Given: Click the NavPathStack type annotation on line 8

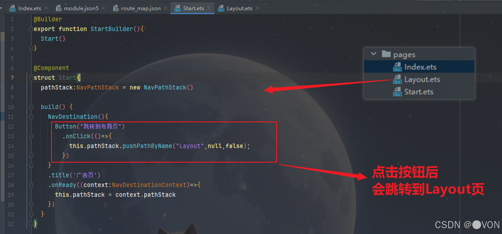Looking at the screenshot, I should pos(98,88).
